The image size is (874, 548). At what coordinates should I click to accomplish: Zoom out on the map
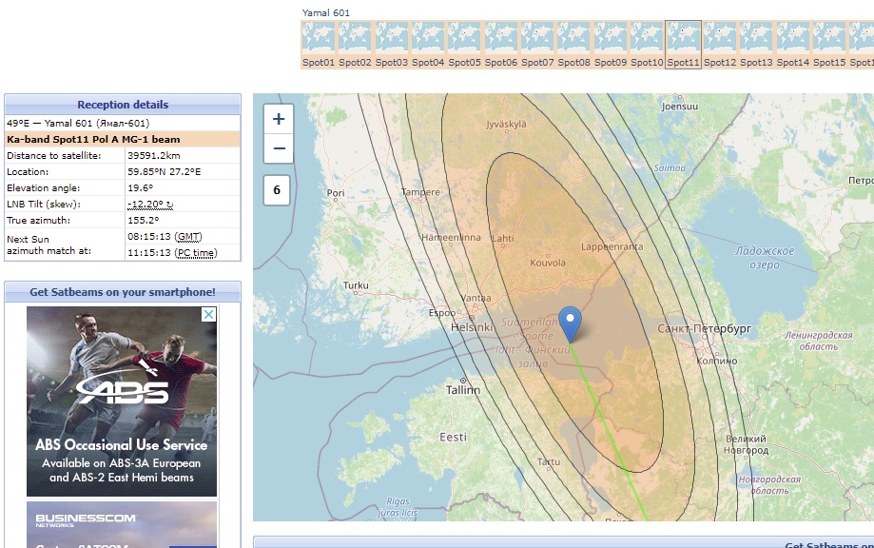click(279, 148)
